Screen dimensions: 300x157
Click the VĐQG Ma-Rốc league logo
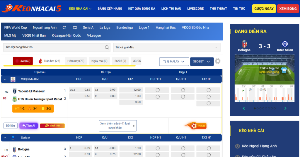(x=13, y=79)
